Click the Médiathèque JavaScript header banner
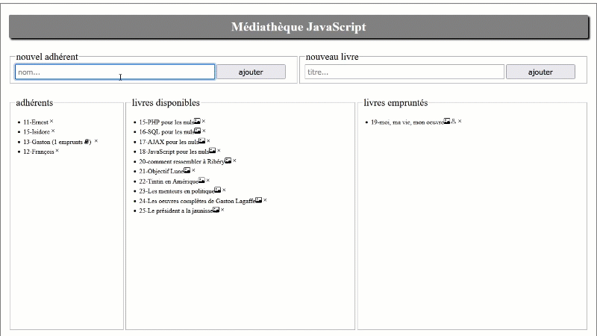The image size is (597, 336). pyautogui.click(x=298, y=27)
